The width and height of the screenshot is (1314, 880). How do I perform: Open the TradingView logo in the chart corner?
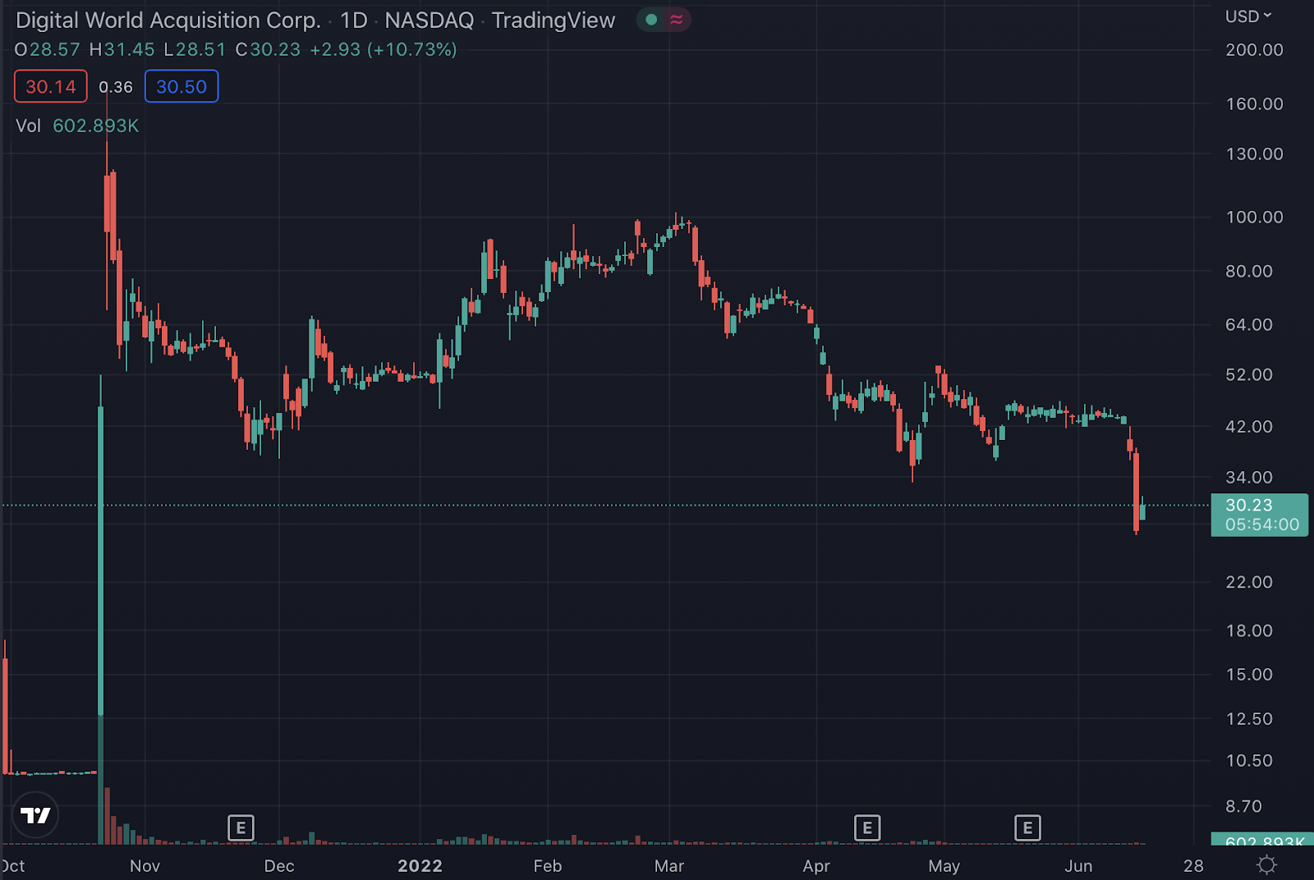pyautogui.click(x=35, y=814)
